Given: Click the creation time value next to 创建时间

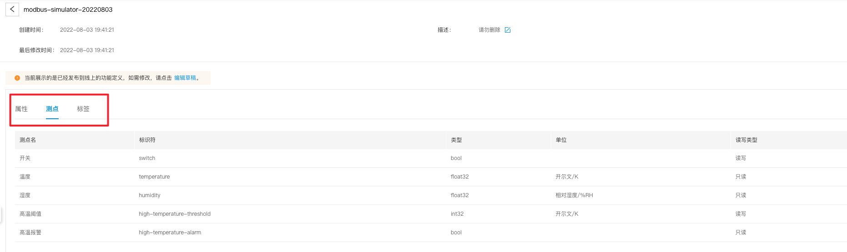Looking at the screenshot, I should [x=87, y=30].
